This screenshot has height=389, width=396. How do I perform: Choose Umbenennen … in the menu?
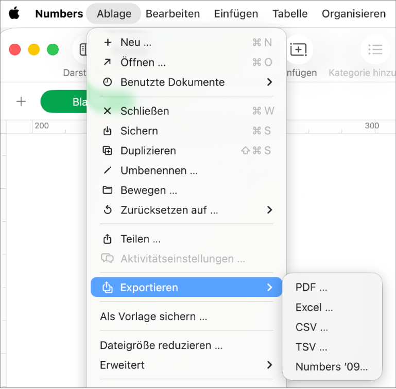pyautogui.click(x=186, y=170)
